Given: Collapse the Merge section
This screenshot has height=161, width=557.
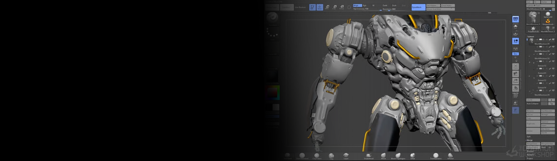Looking at the screenshot, I should coord(529,140).
